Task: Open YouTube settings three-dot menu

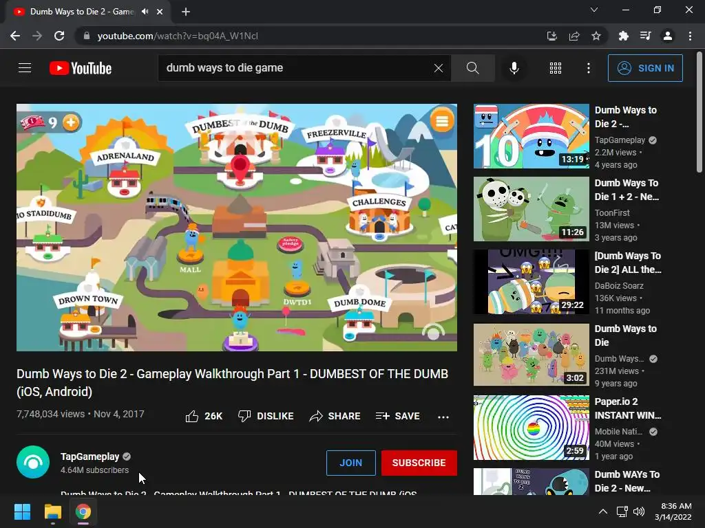Action: [x=588, y=68]
